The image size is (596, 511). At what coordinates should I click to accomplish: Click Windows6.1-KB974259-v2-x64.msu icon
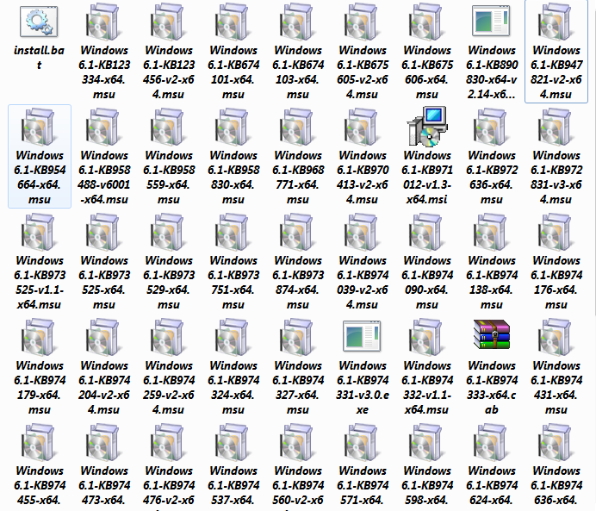pos(169,337)
